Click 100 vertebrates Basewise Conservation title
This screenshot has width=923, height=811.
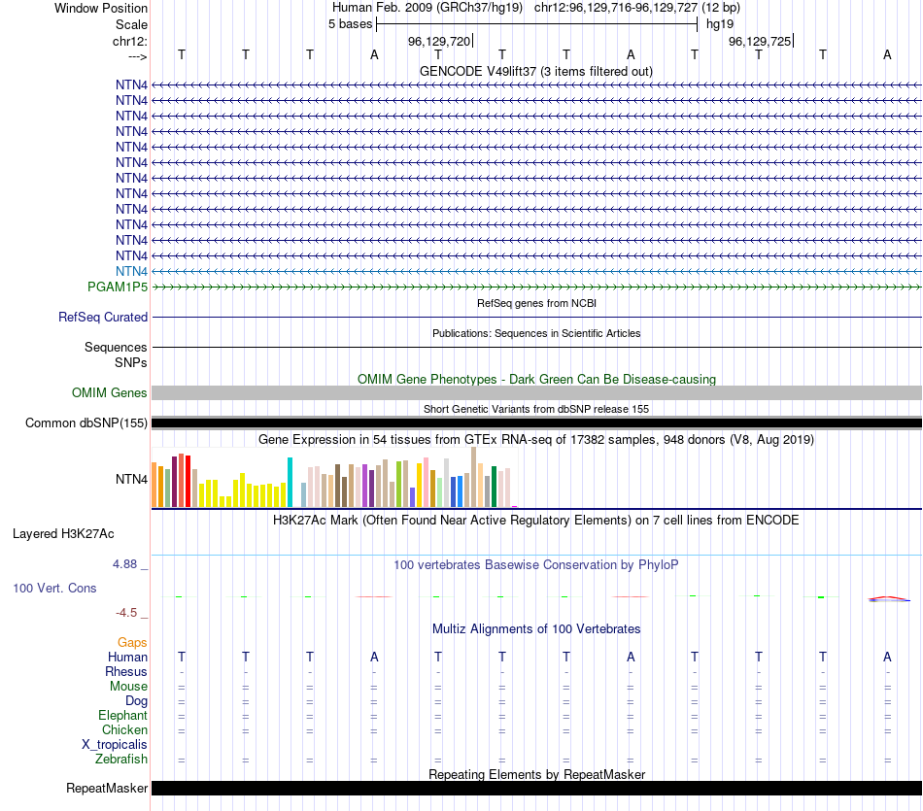click(536, 565)
